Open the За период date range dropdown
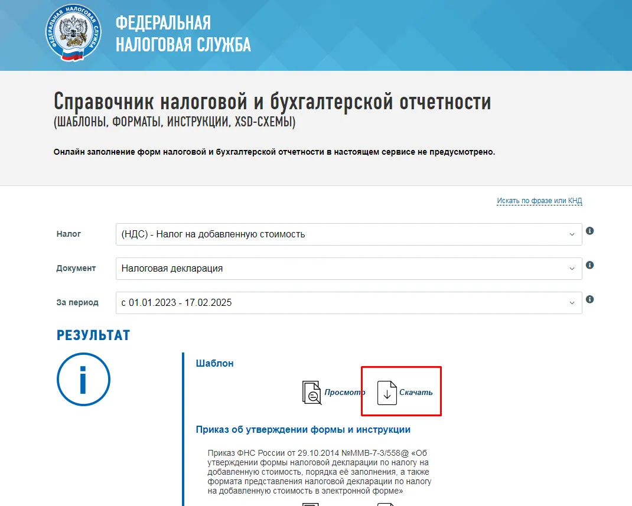 click(x=348, y=303)
